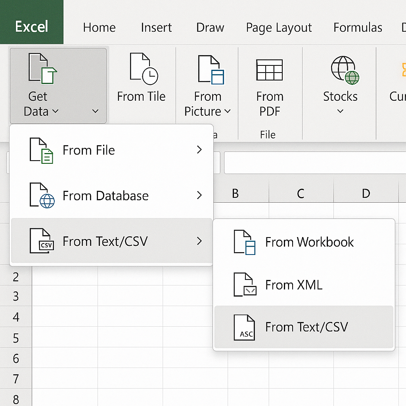The image size is (406, 406).
Task: Expand the From Database submenu arrow
Action: pos(199,195)
